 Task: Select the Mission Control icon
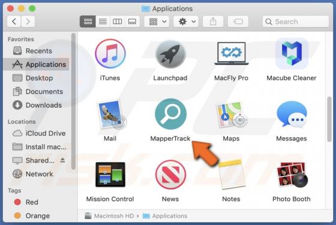pyautogui.click(x=110, y=174)
